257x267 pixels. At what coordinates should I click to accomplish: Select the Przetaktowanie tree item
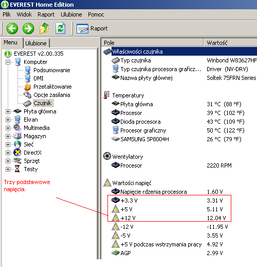52,87
